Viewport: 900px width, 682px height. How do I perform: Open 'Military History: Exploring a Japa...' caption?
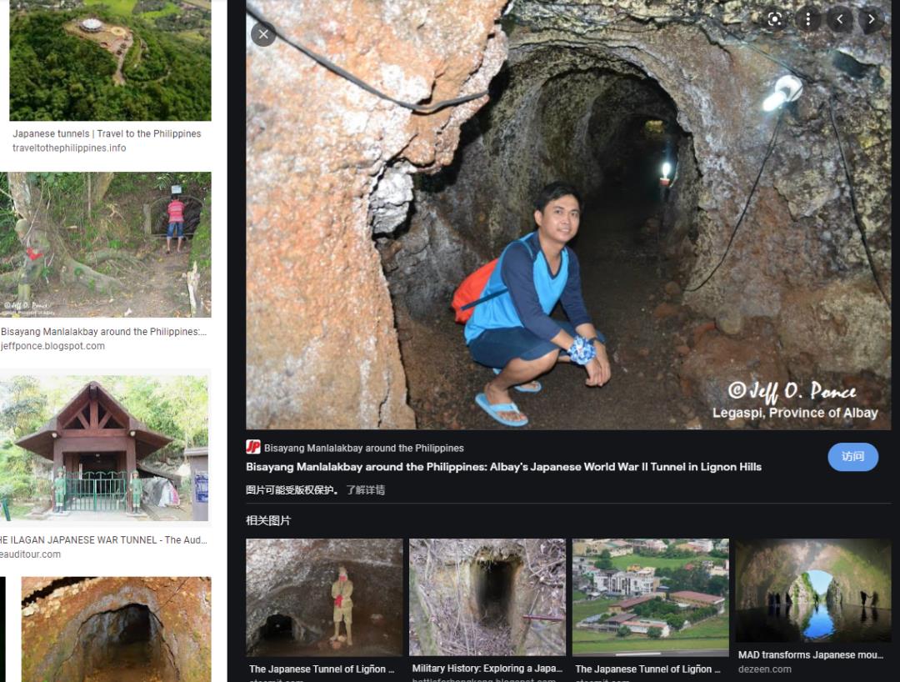(487, 668)
